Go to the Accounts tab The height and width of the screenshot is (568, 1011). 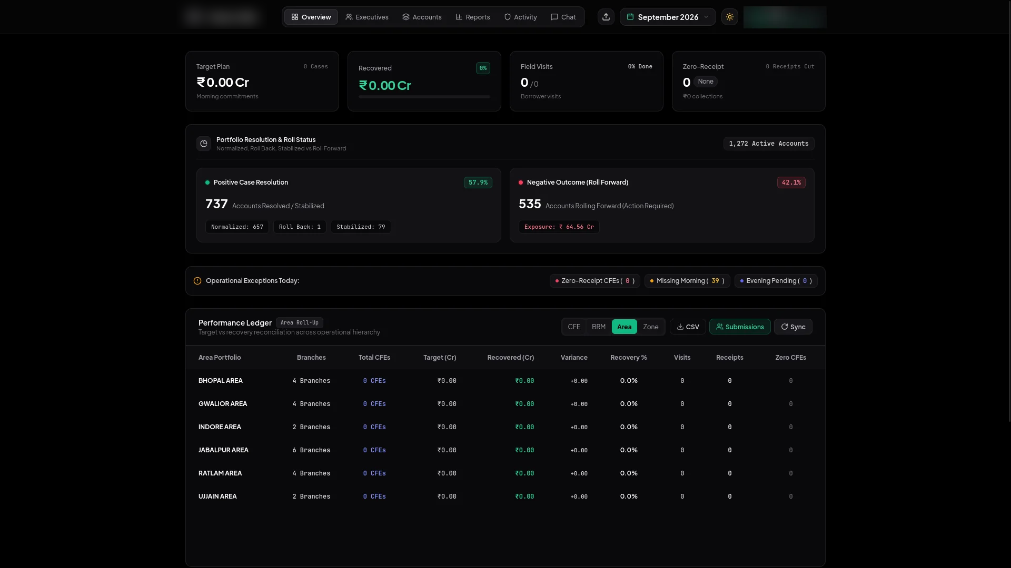coord(422,17)
